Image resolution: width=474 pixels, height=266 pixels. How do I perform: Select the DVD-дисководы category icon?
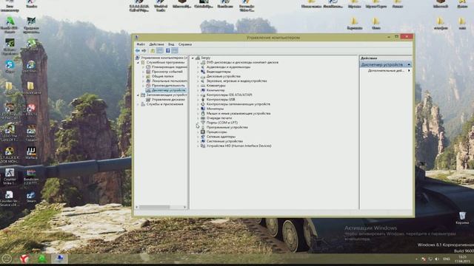203,62
